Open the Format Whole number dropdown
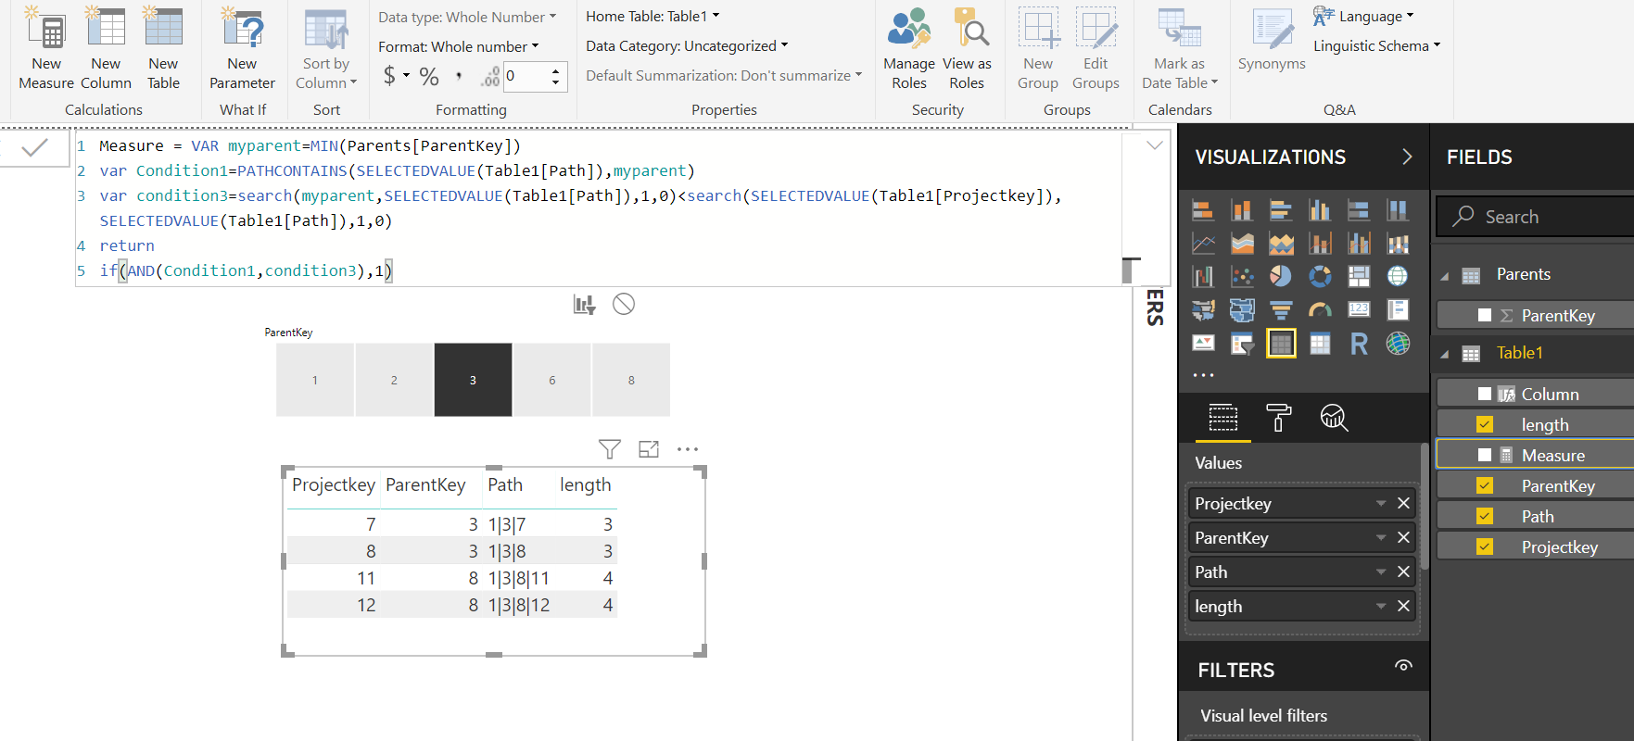 (x=459, y=46)
